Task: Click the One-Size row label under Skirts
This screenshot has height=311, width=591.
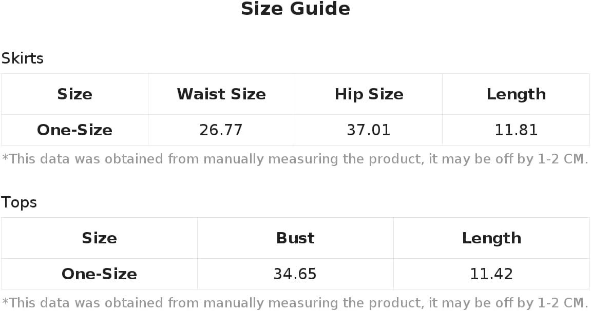Action: tap(74, 130)
